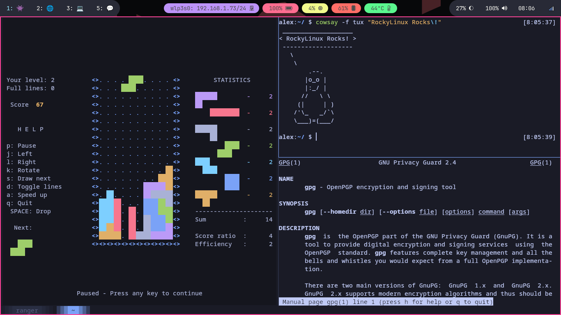The width and height of the screenshot is (561, 315).
Task: Open workspace 2 with the globe icon
Action: coord(45,8)
